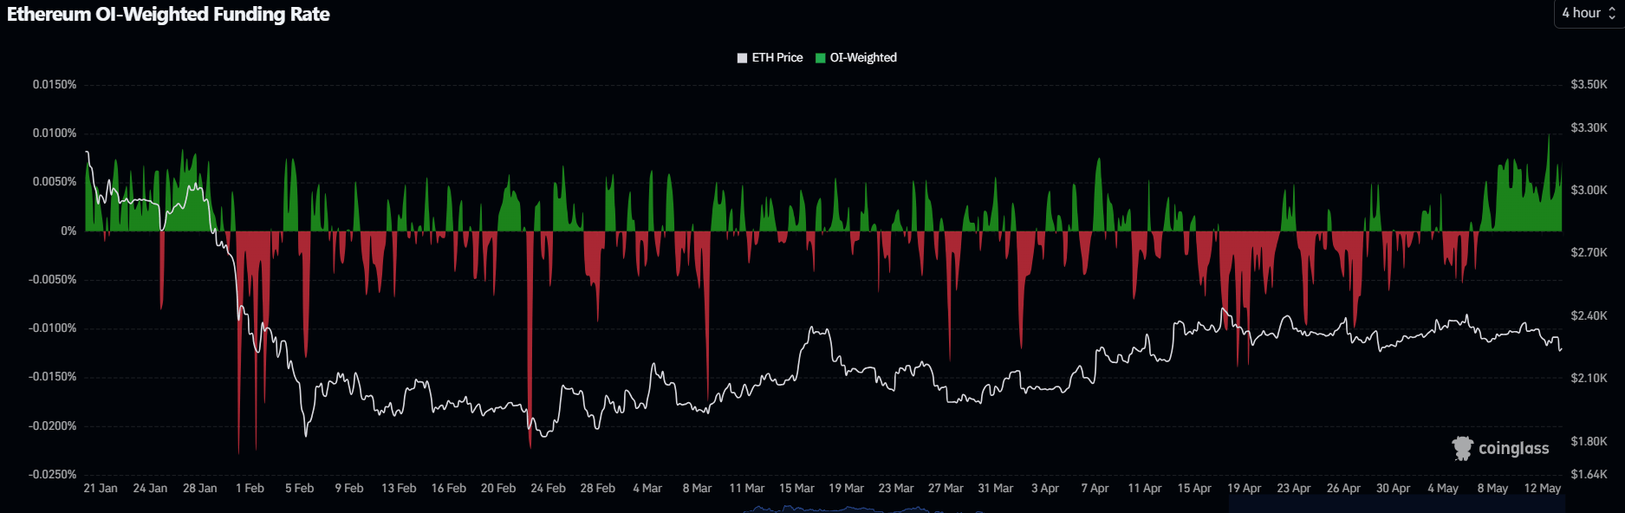Screen dimensions: 1625x513
Task: Click the up-down chevron beside 4 hour
Action: [1612, 13]
